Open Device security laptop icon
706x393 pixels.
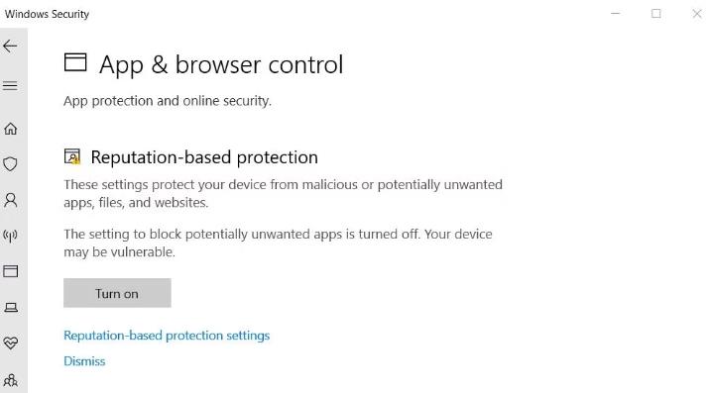[11, 308]
